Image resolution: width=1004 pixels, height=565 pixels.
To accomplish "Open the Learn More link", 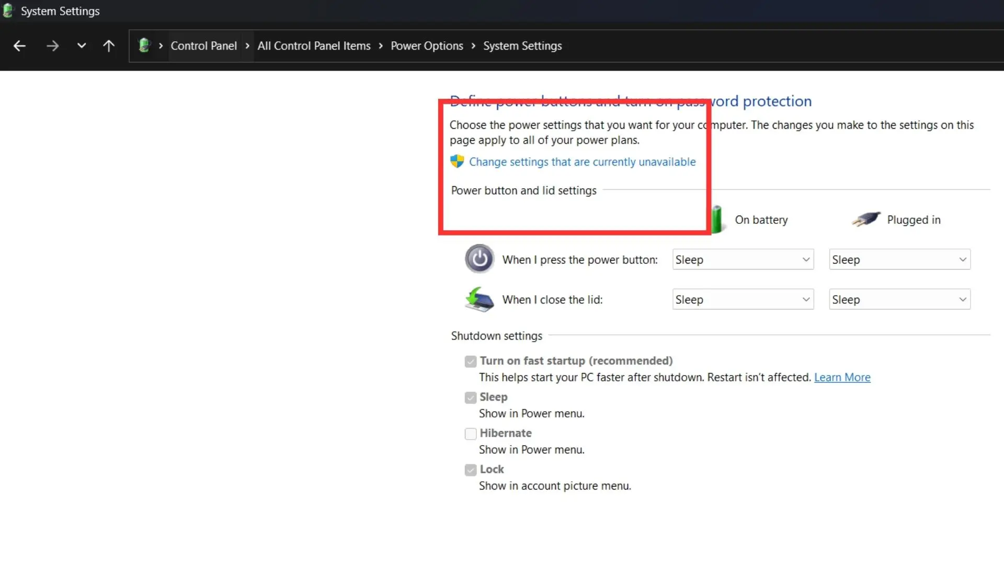I will (842, 378).
